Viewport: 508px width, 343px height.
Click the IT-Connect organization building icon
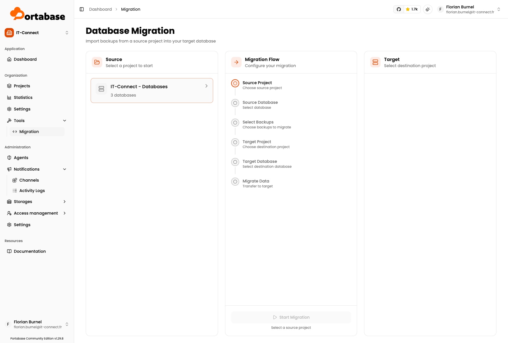point(9,33)
